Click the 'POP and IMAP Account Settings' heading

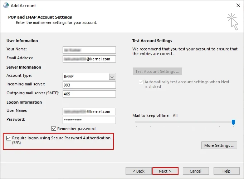pyautogui.click(x=40, y=17)
